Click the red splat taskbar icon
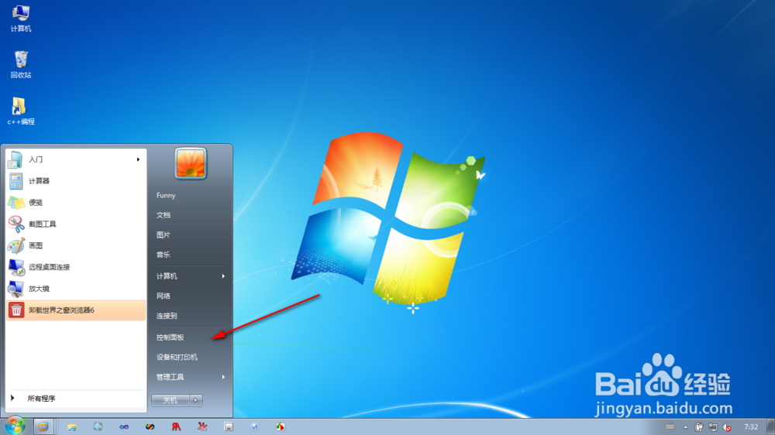Viewport: 775px width, 435px height. (x=202, y=426)
